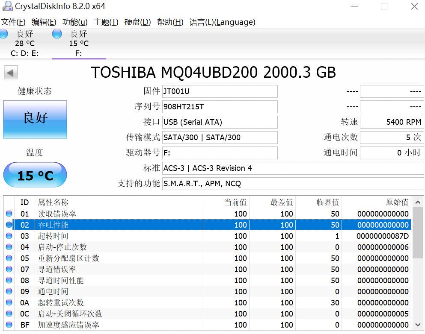Screen dimensions: 425x334
Task: Select the F: drive status orb
Action: click(57, 34)
